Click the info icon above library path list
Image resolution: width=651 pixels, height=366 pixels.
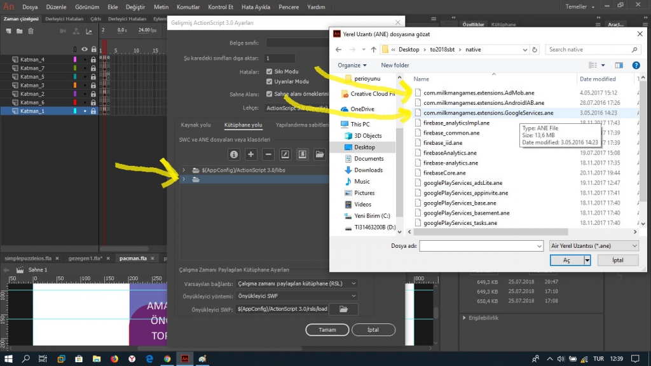click(234, 154)
